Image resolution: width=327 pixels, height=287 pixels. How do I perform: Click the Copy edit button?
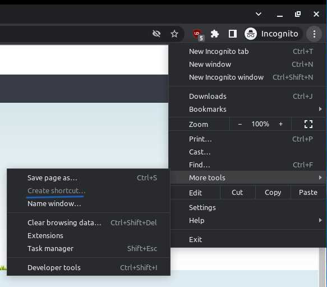(x=273, y=193)
